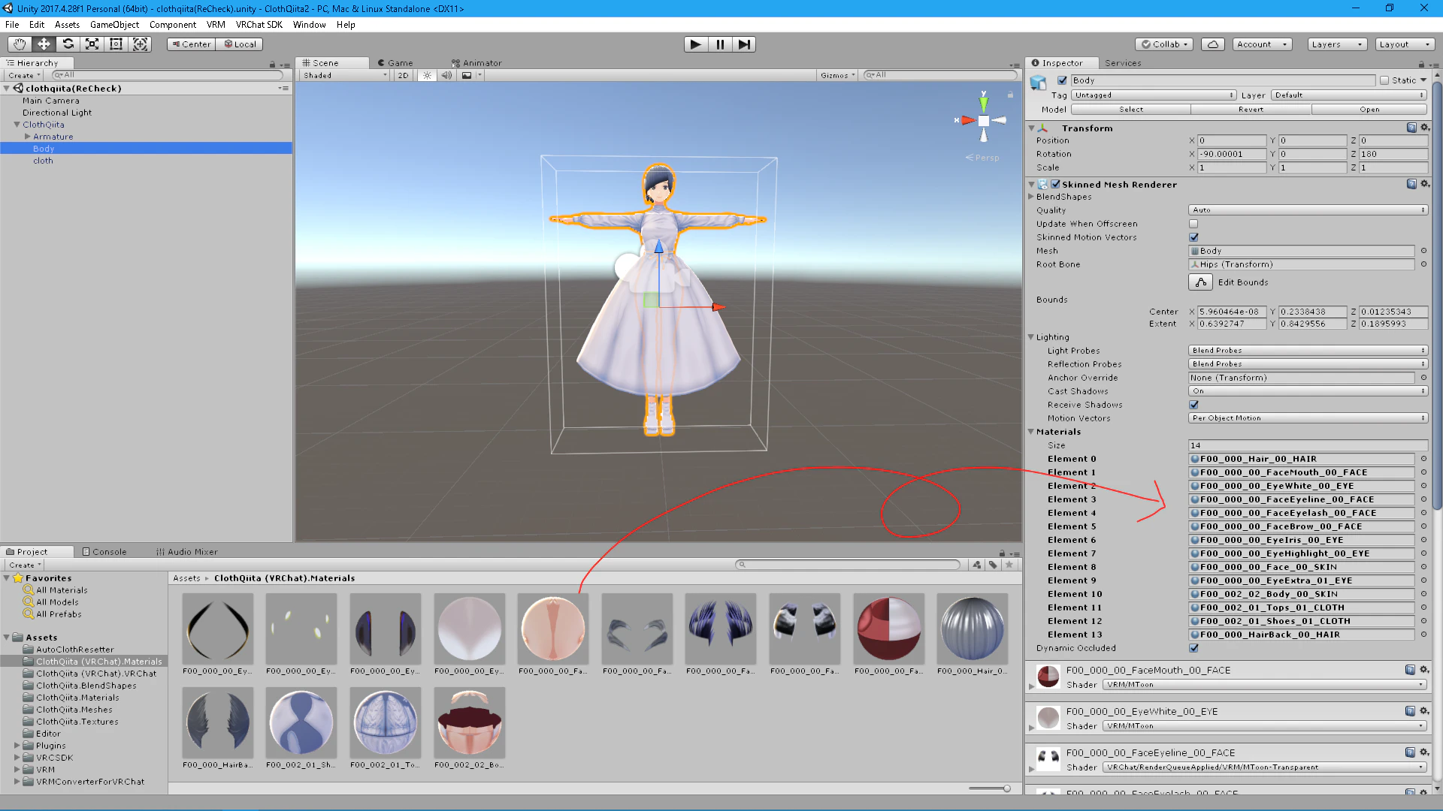Open the Cloud services icon
The height and width of the screenshot is (811, 1443).
pos(1213,44)
